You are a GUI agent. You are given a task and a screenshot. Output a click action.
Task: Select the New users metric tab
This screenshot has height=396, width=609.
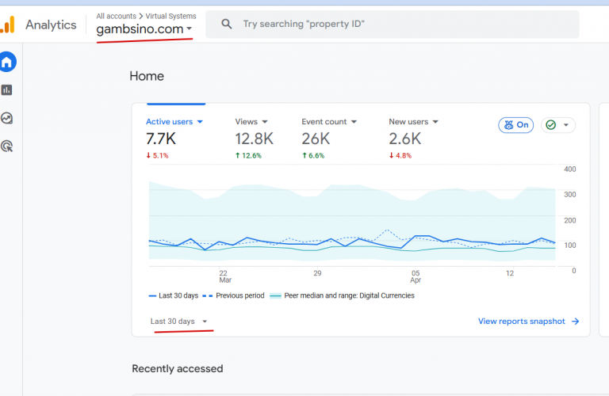pos(413,122)
